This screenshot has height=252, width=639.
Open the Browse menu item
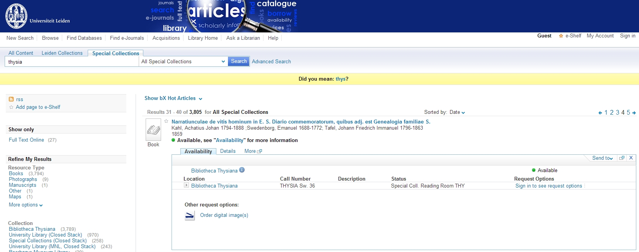point(50,38)
